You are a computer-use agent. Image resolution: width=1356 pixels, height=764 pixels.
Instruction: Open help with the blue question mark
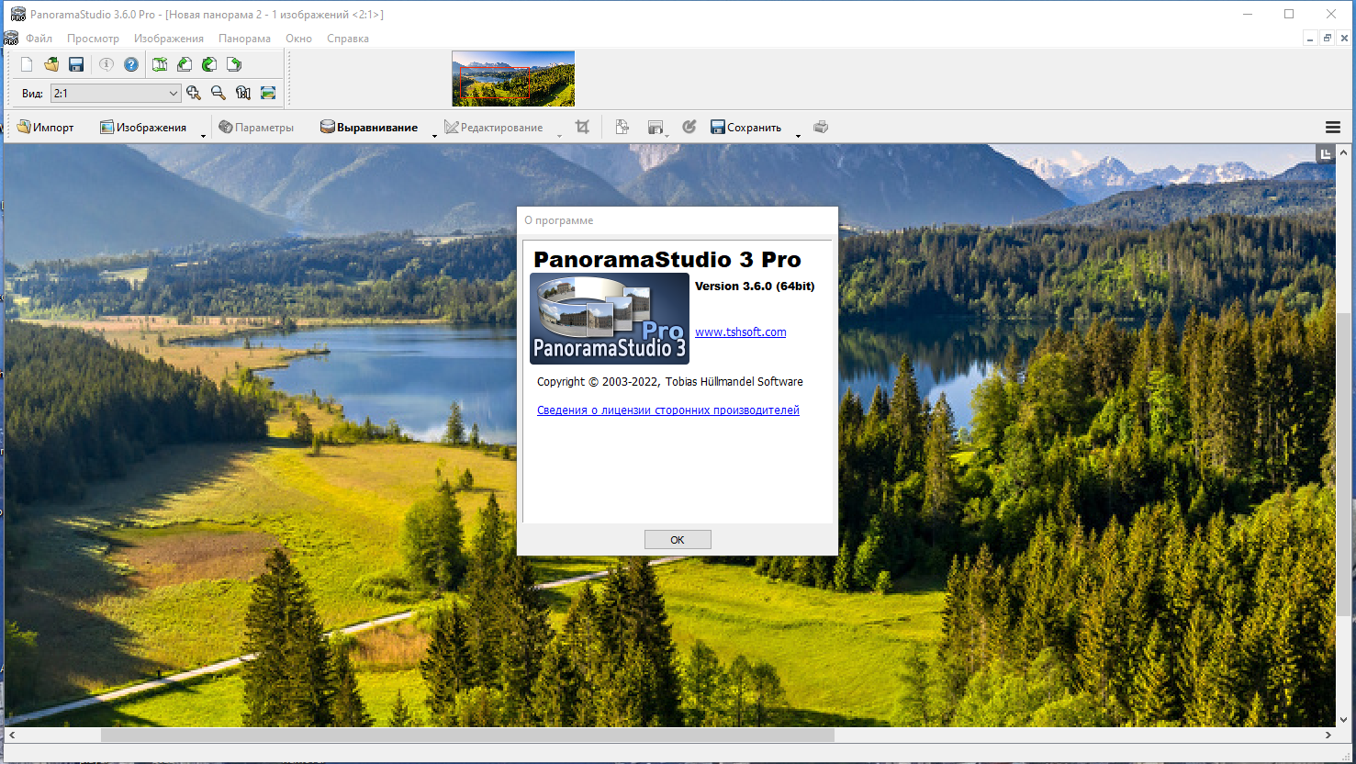click(131, 64)
